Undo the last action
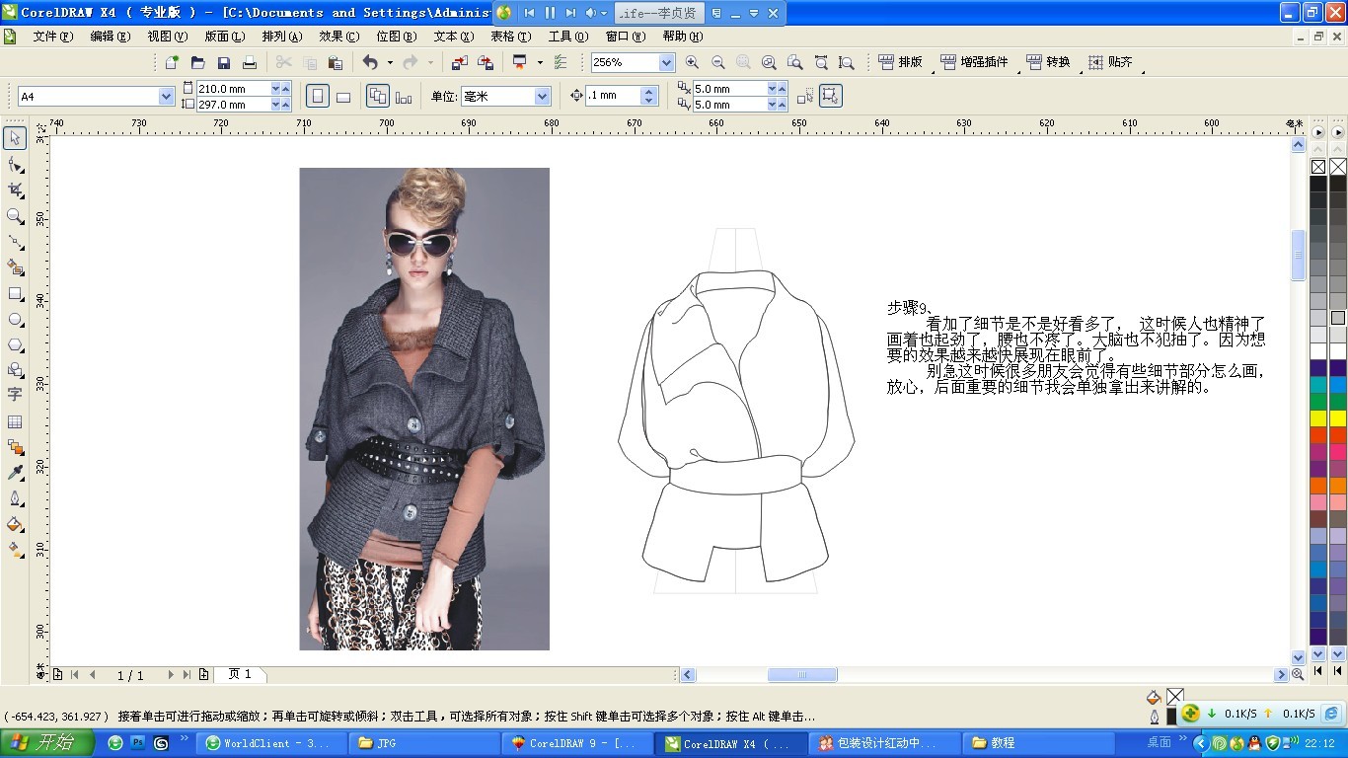 (370, 62)
